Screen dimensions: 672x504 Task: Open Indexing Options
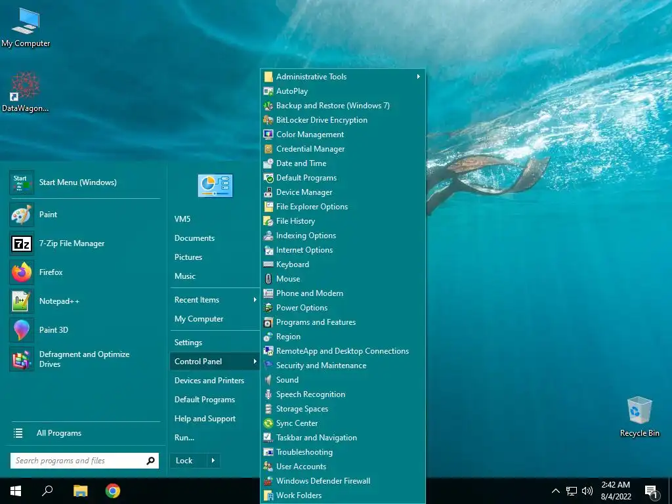click(x=343, y=236)
